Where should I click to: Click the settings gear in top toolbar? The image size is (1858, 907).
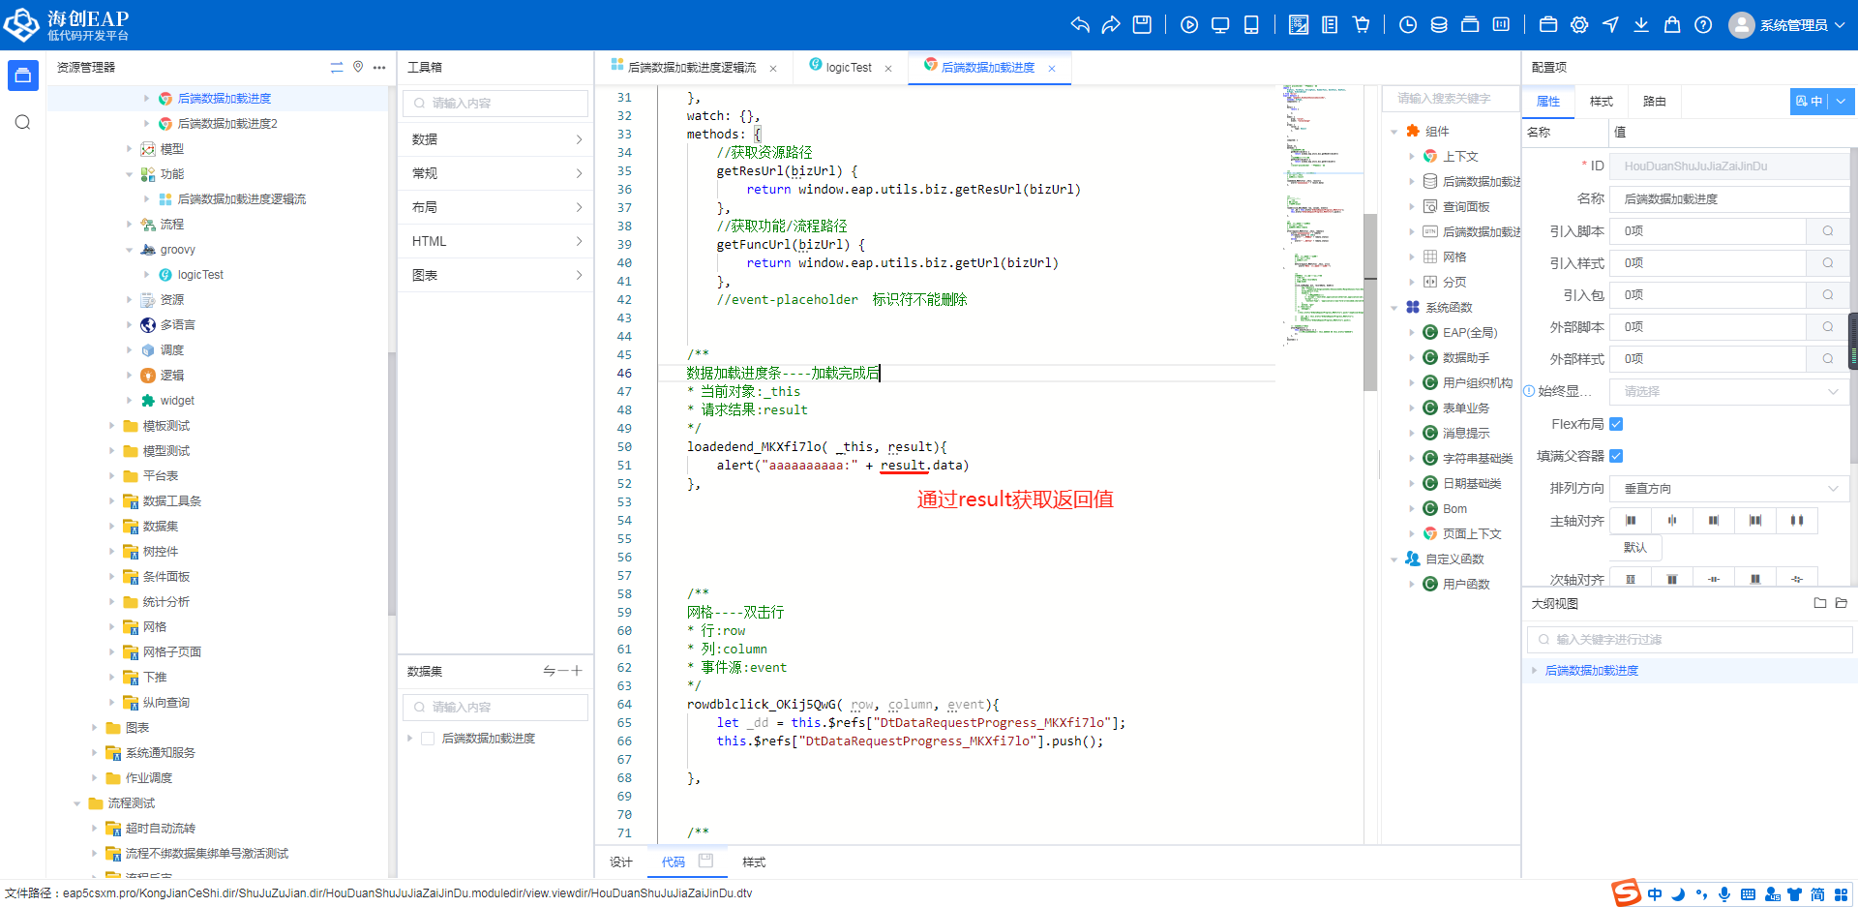pos(1579,25)
